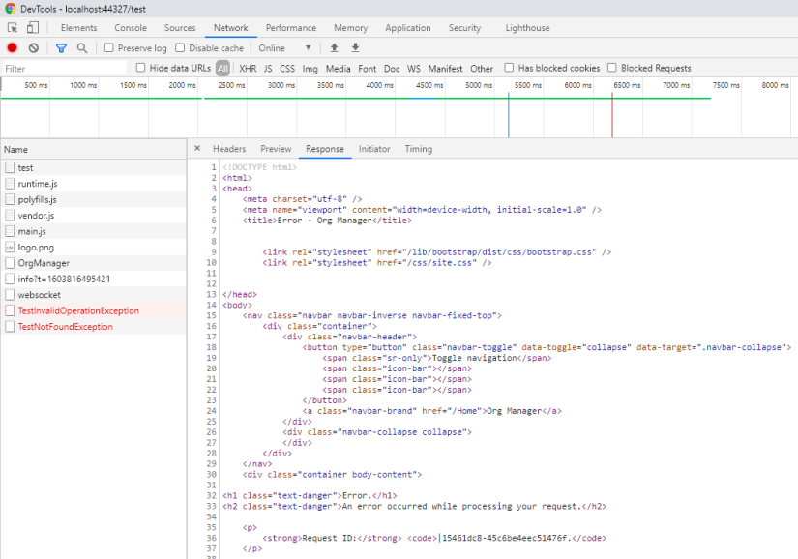Enable the Disable cache checkbox

click(180, 47)
